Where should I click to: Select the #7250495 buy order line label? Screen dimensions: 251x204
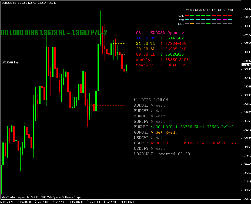pyautogui.click(x=10, y=63)
